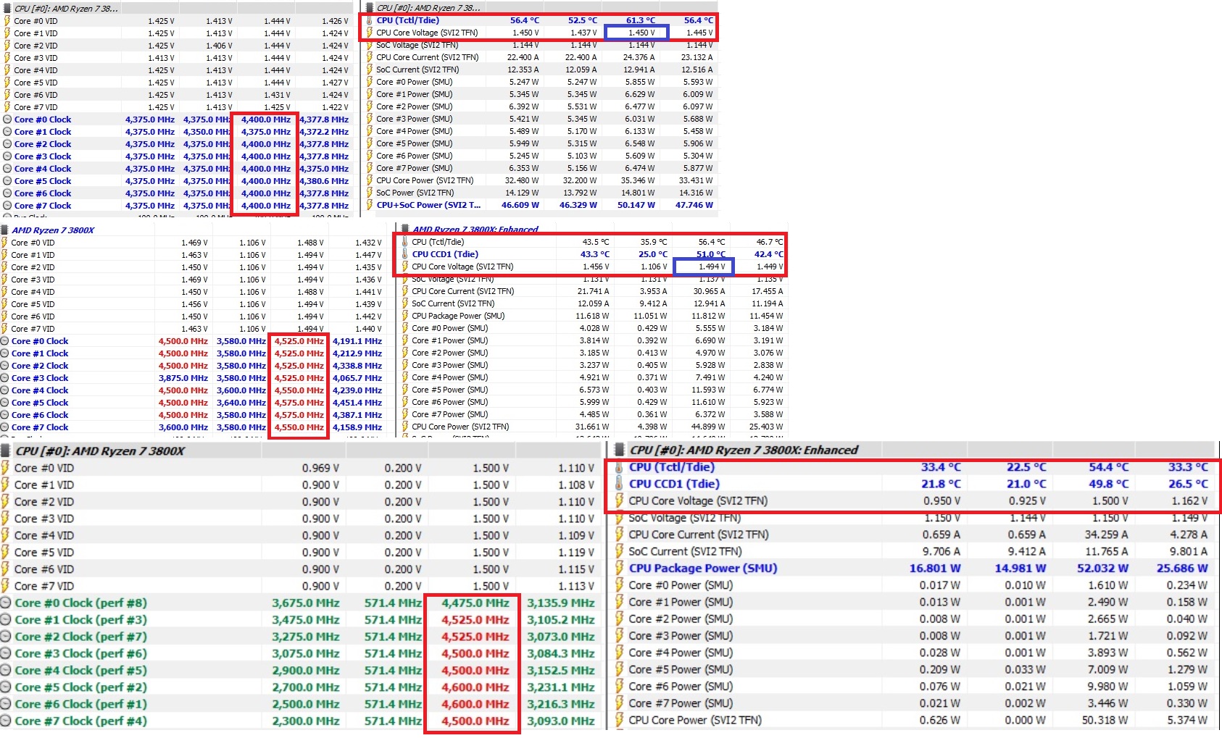Pick the lightning icon on the row showing 24.376 A
This screenshot has height=738, width=1222.
click(370, 57)
